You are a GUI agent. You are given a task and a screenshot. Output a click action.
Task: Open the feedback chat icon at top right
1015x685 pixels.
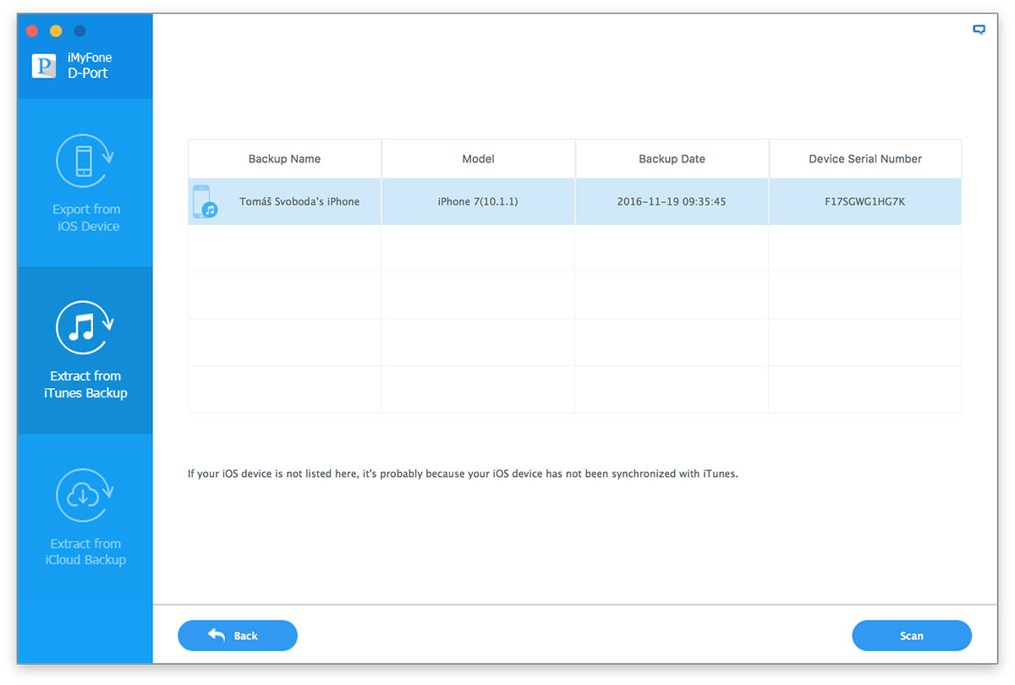point(979,30)
